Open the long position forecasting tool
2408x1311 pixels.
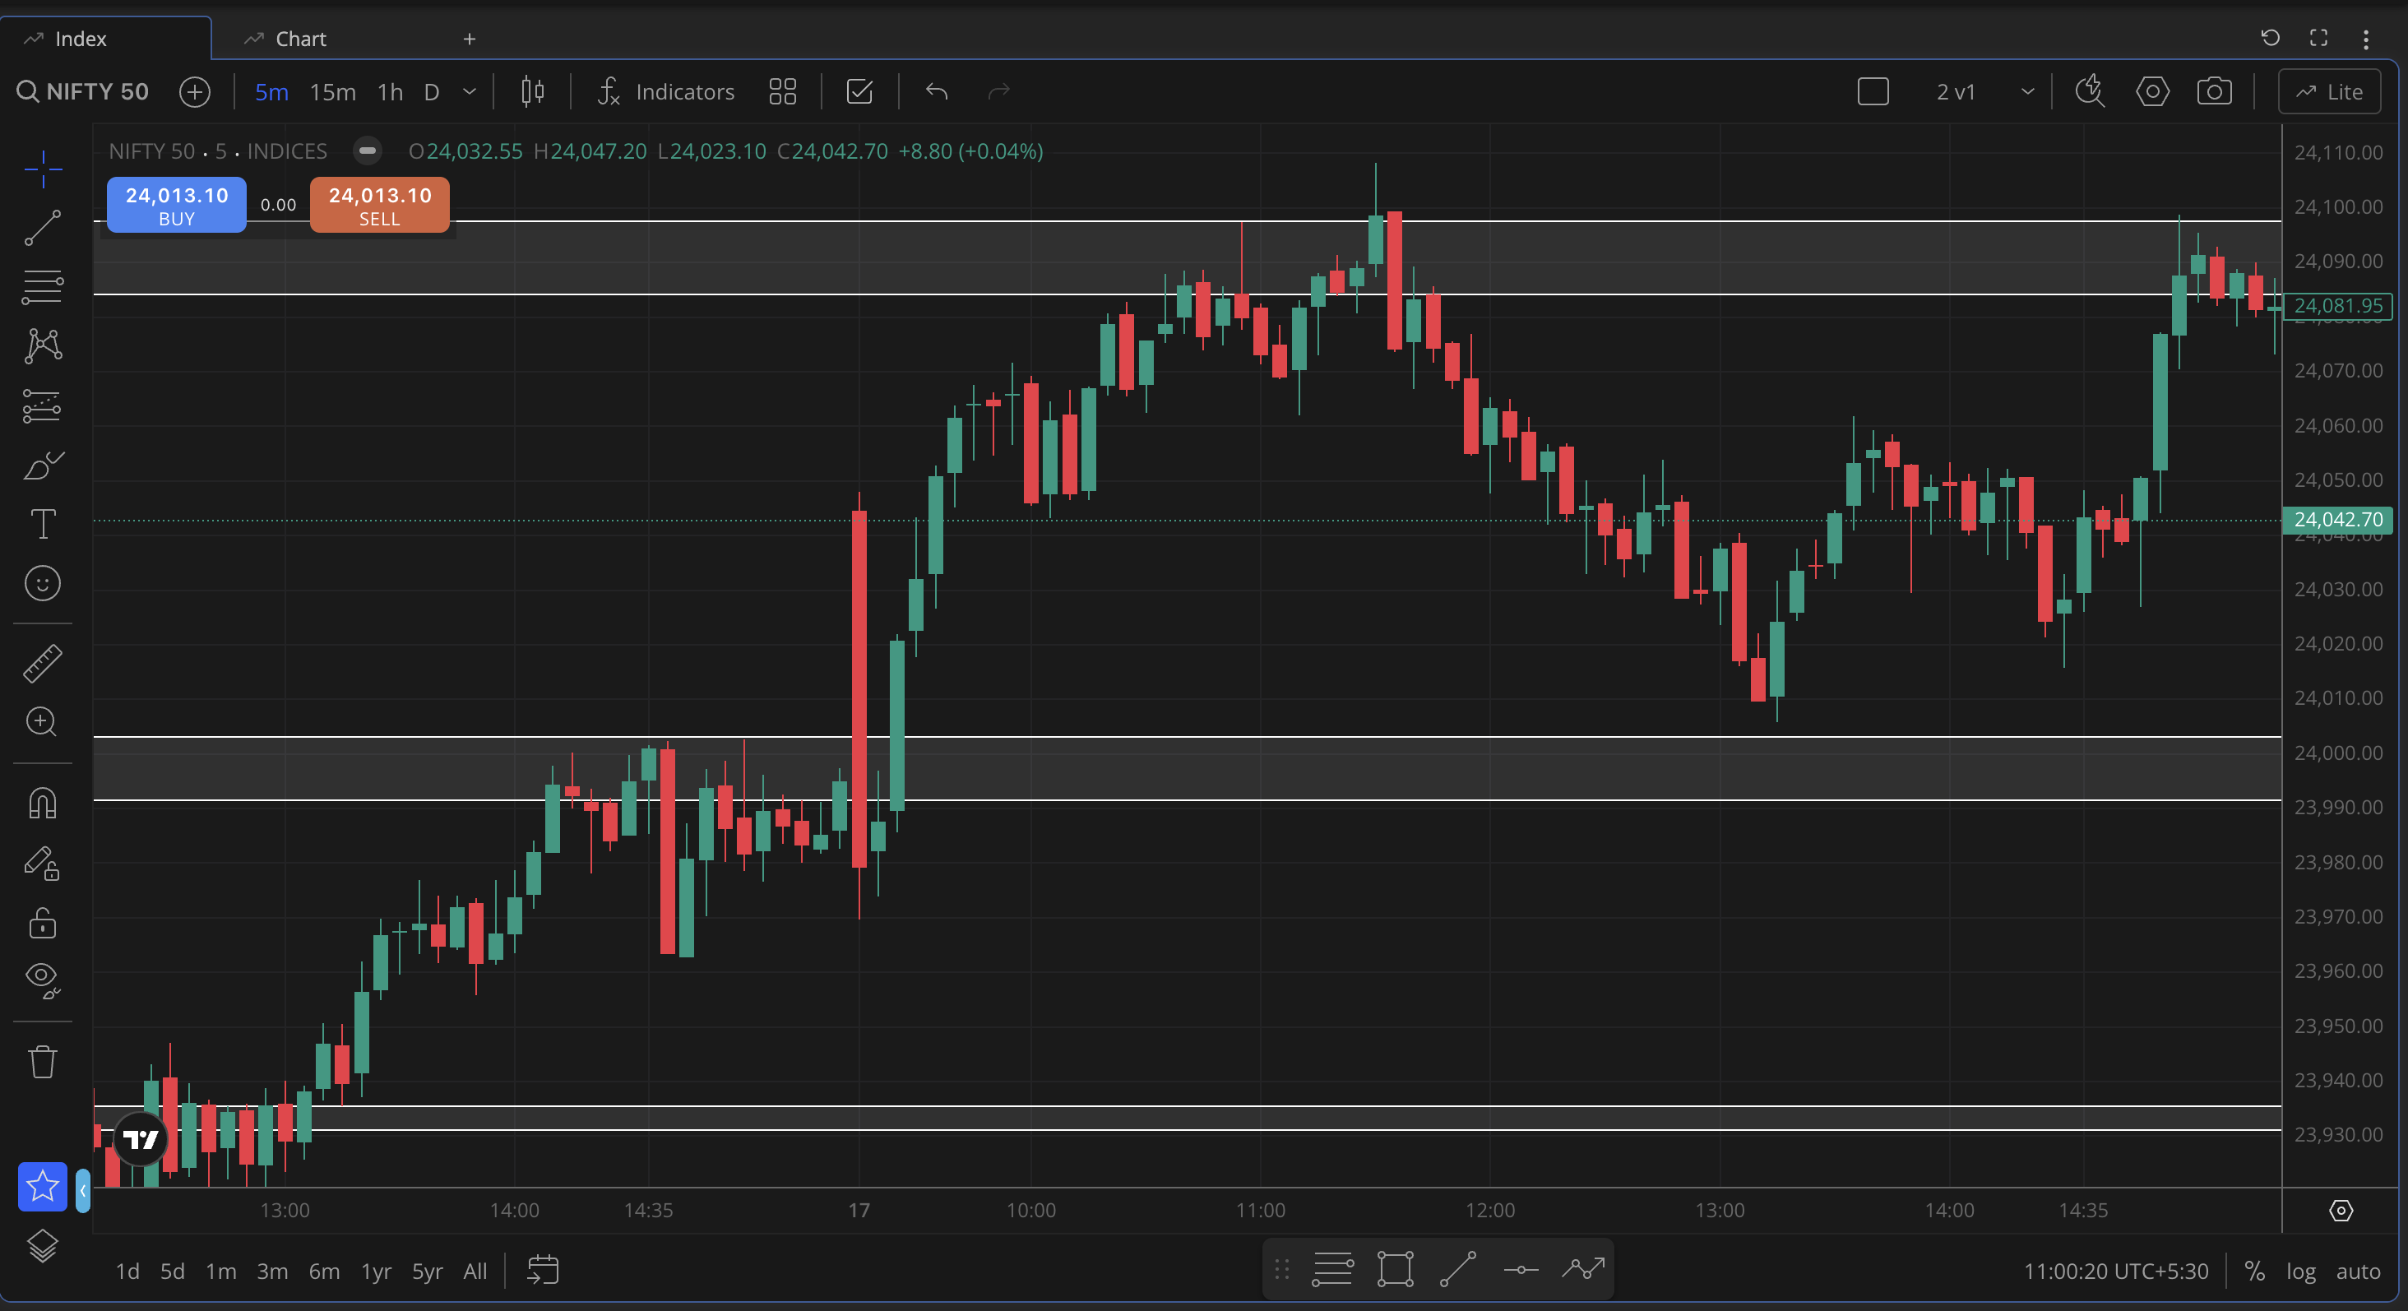[x=43, y=405]
